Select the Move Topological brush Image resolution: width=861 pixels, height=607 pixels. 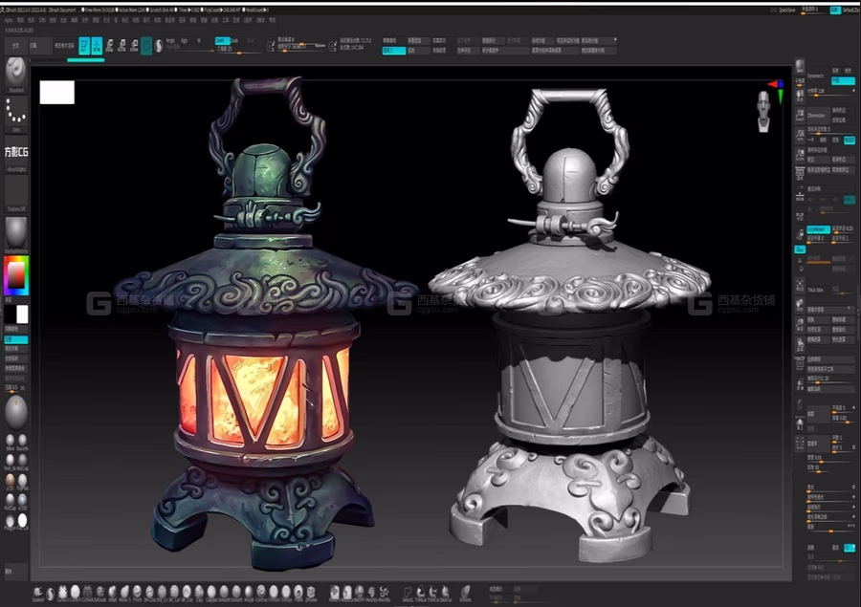click(124, 593)
